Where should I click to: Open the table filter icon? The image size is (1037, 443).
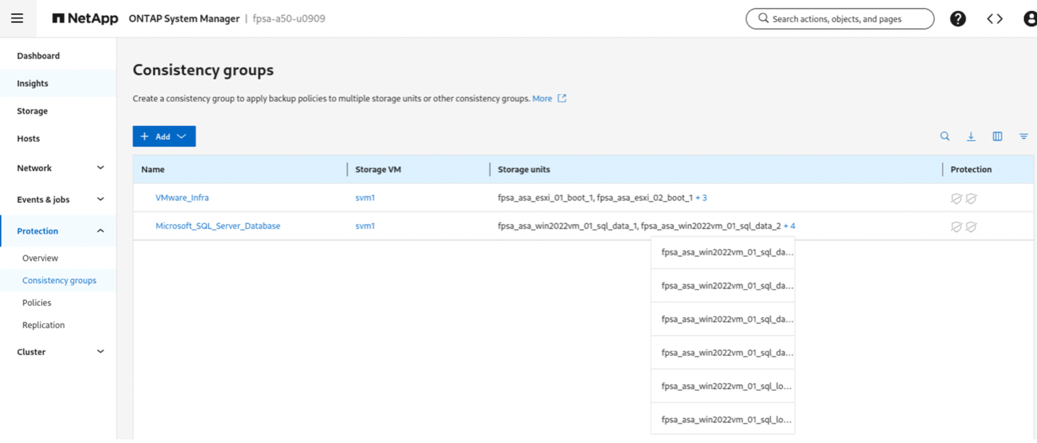[1023, 136]
